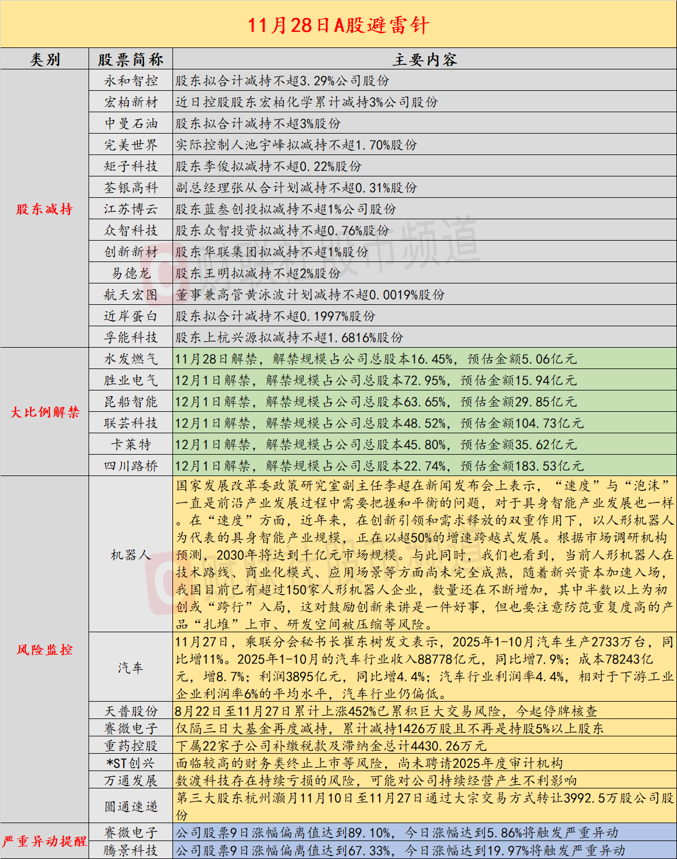Select the 风险监控 category cell
Screen dimensions: 677x859
click(x=45, y=650)
